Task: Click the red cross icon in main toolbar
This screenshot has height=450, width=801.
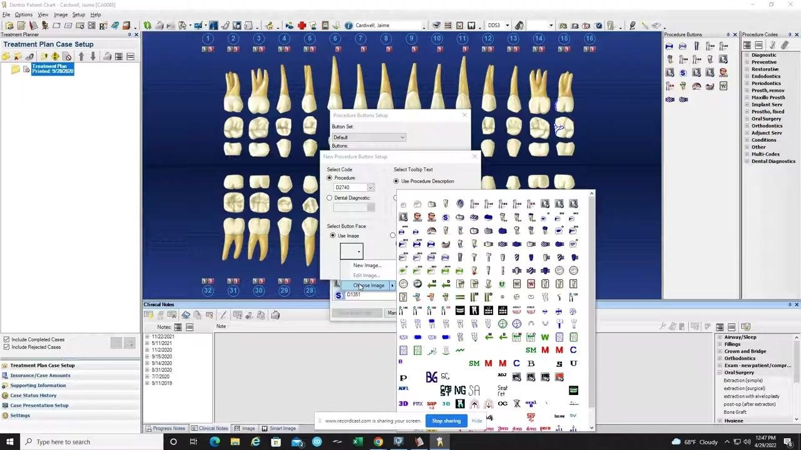Action: pos(302,26)
